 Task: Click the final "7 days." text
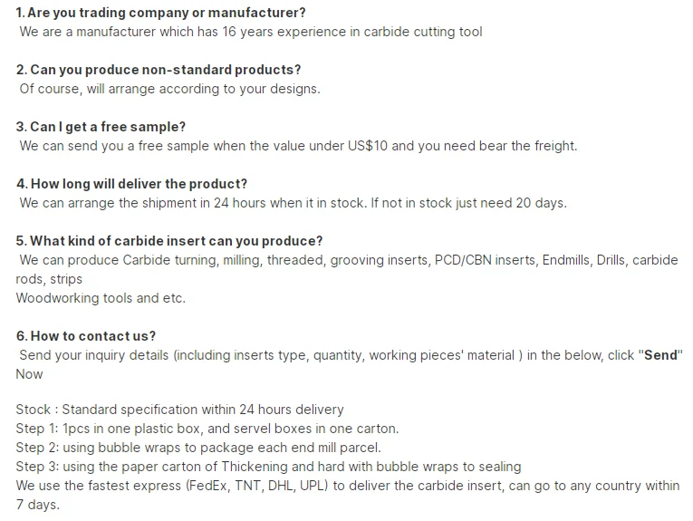pos(37,505)
